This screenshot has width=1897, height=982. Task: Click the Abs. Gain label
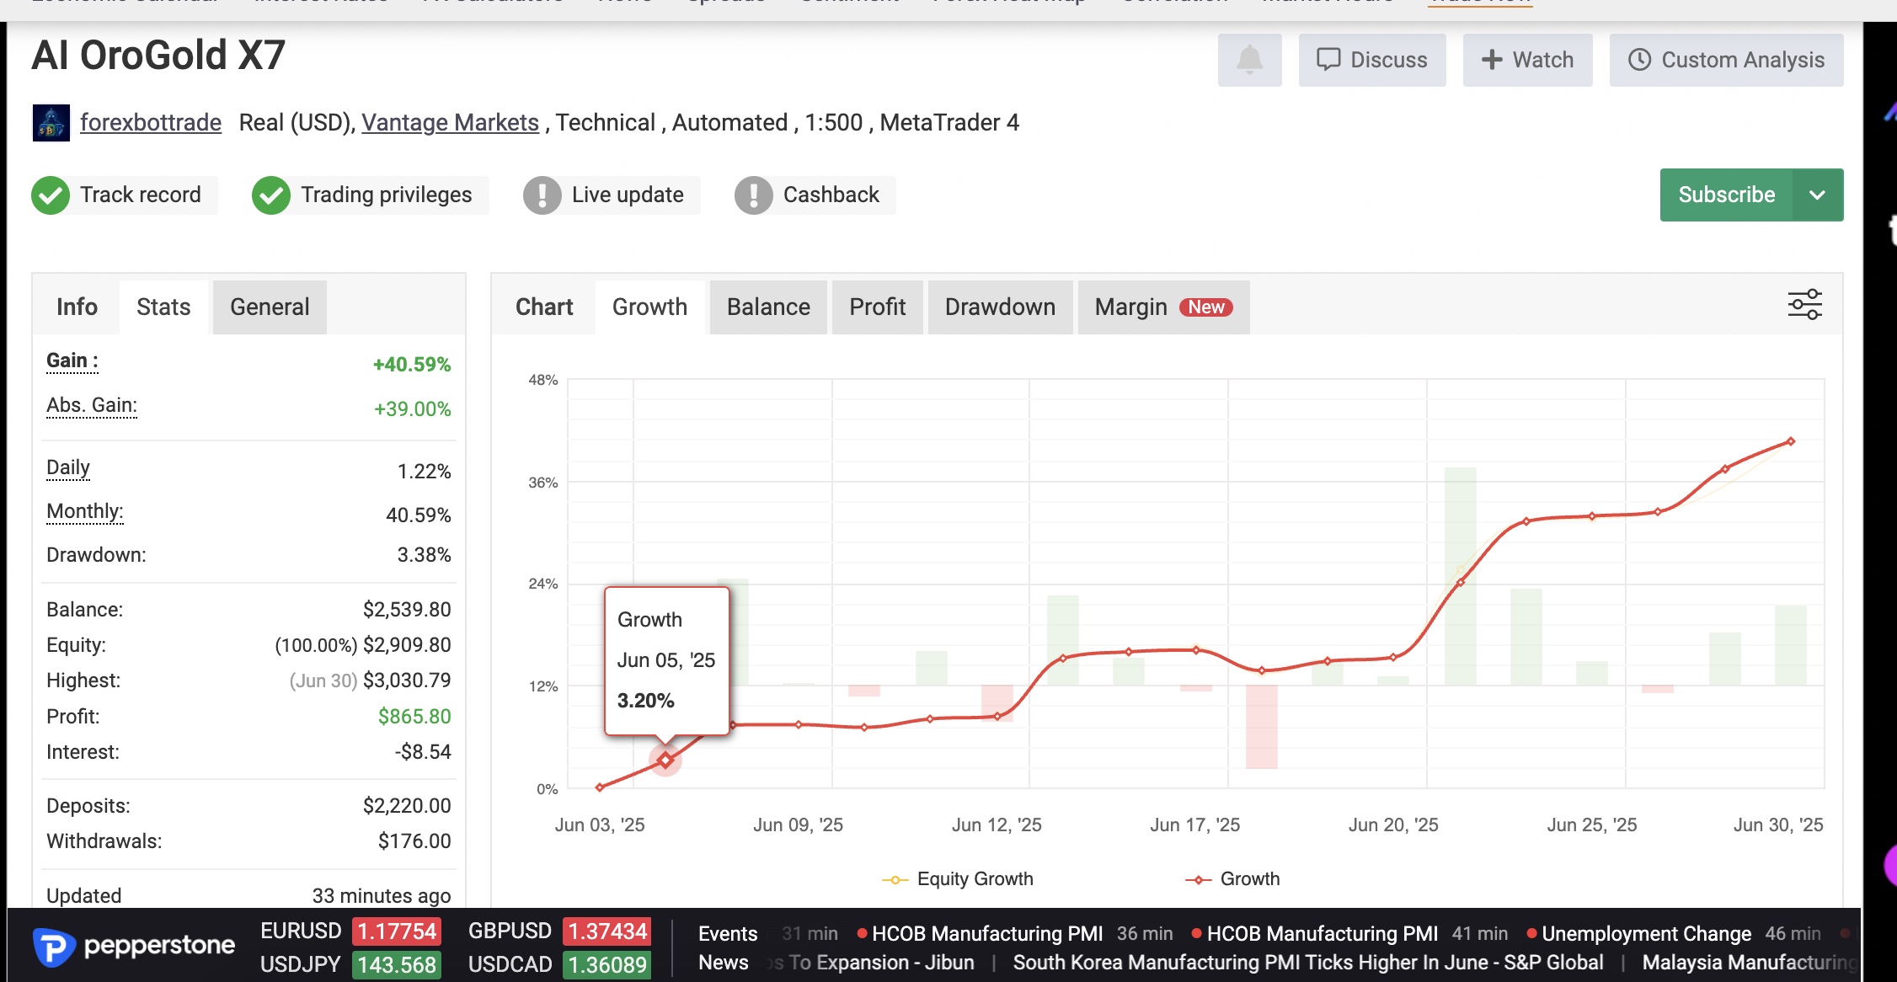click(x=92, y=406)
